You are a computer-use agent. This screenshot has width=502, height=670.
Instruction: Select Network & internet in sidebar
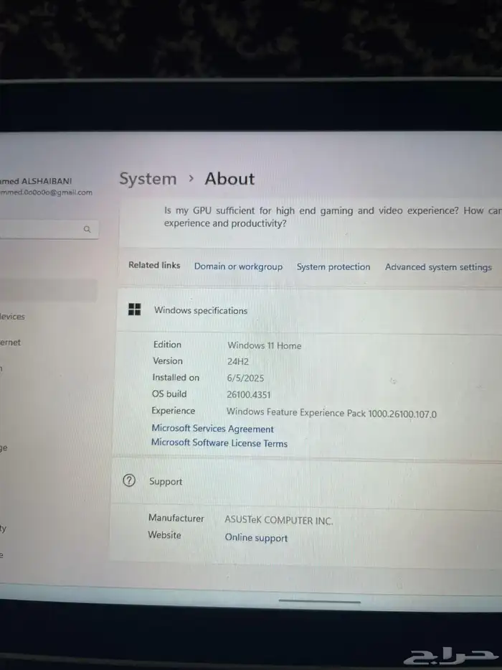(x=11, y=343)
